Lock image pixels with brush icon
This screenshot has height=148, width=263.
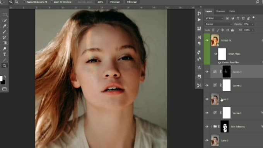point(218,30)
